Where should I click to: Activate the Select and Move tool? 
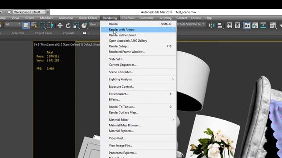coord(60,25)
